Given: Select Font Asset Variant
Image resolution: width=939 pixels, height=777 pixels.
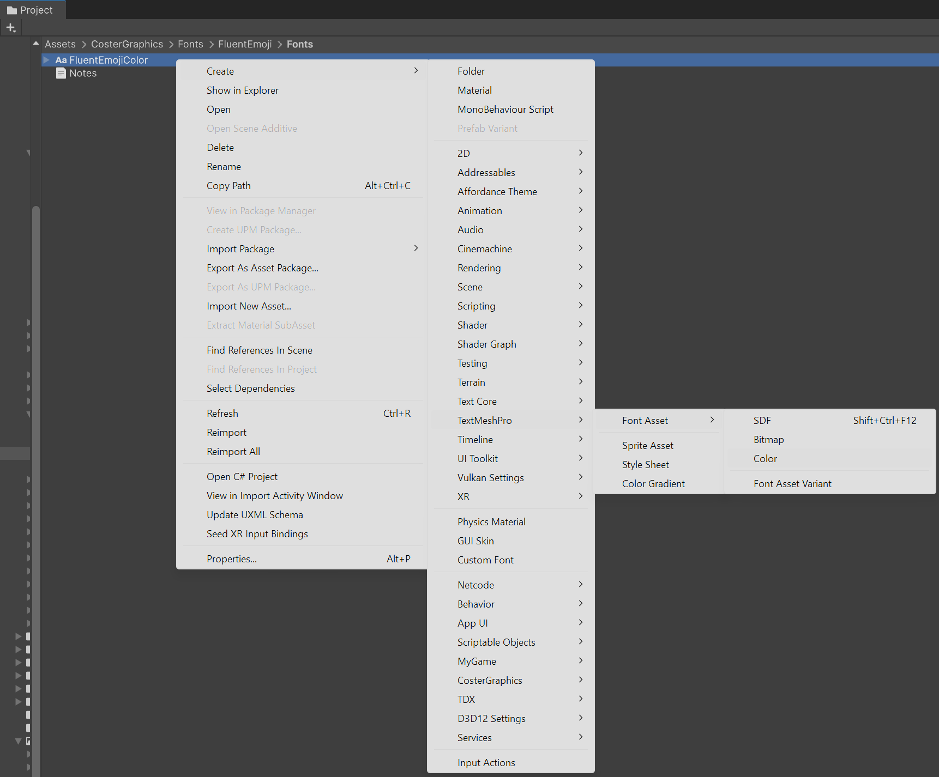Looking at the screenshot, I should 830,484.
